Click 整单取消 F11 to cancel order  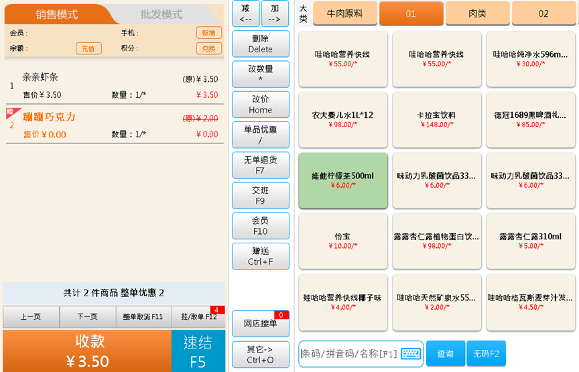pos(143,316)
